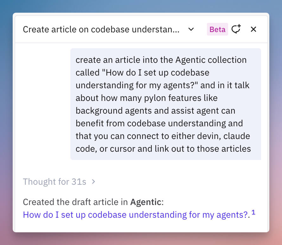Viewport: 282px width, 245px height.
Task: Start a new chat with the plus bubble icon
Action: (236, 29)
